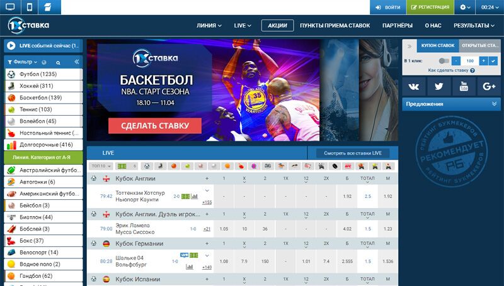Switch to desktop view icon
The width and height of the screenshot is (504, 286).
pos(10,7)
